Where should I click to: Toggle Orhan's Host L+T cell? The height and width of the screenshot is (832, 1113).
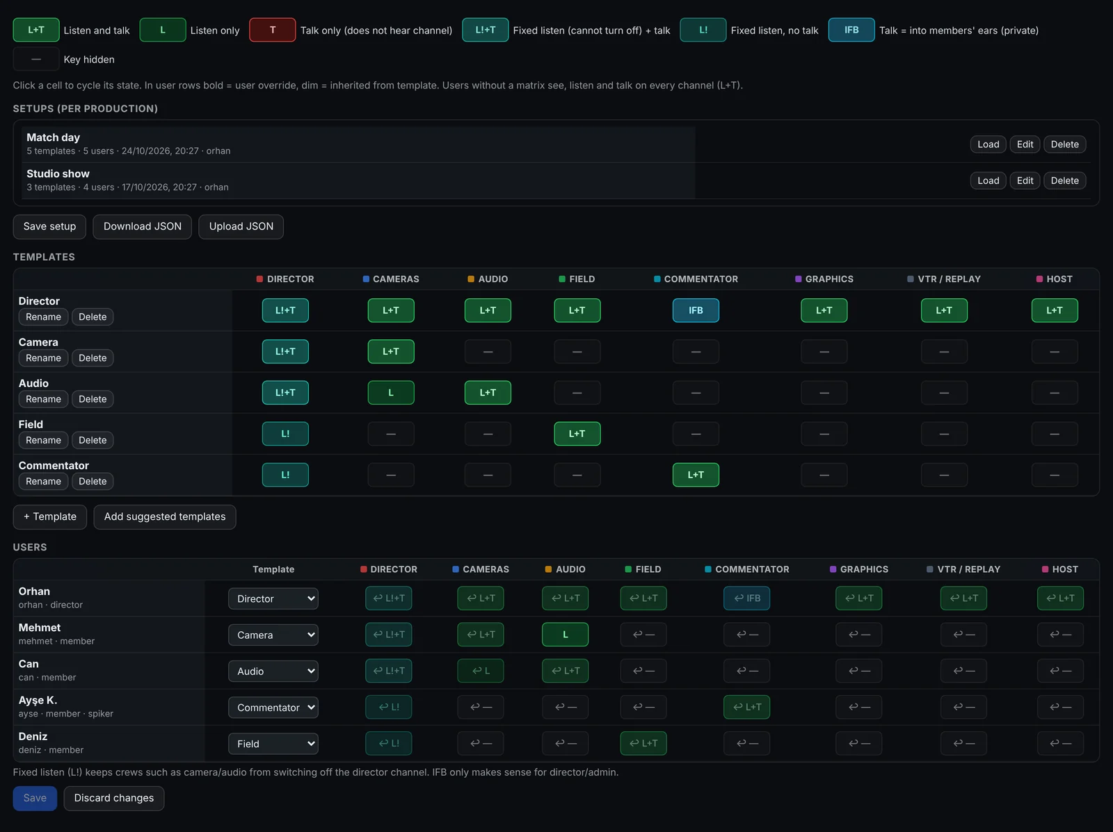[x=1060, y=598]
